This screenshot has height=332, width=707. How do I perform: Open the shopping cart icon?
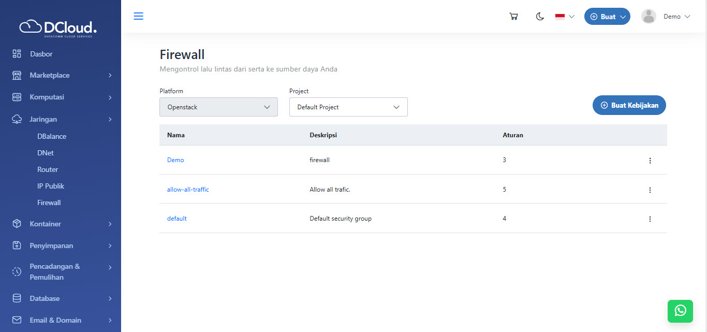coord(513,17)
